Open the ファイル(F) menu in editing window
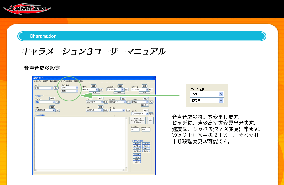Screen dimensions: 284x185 coord(37,81)
